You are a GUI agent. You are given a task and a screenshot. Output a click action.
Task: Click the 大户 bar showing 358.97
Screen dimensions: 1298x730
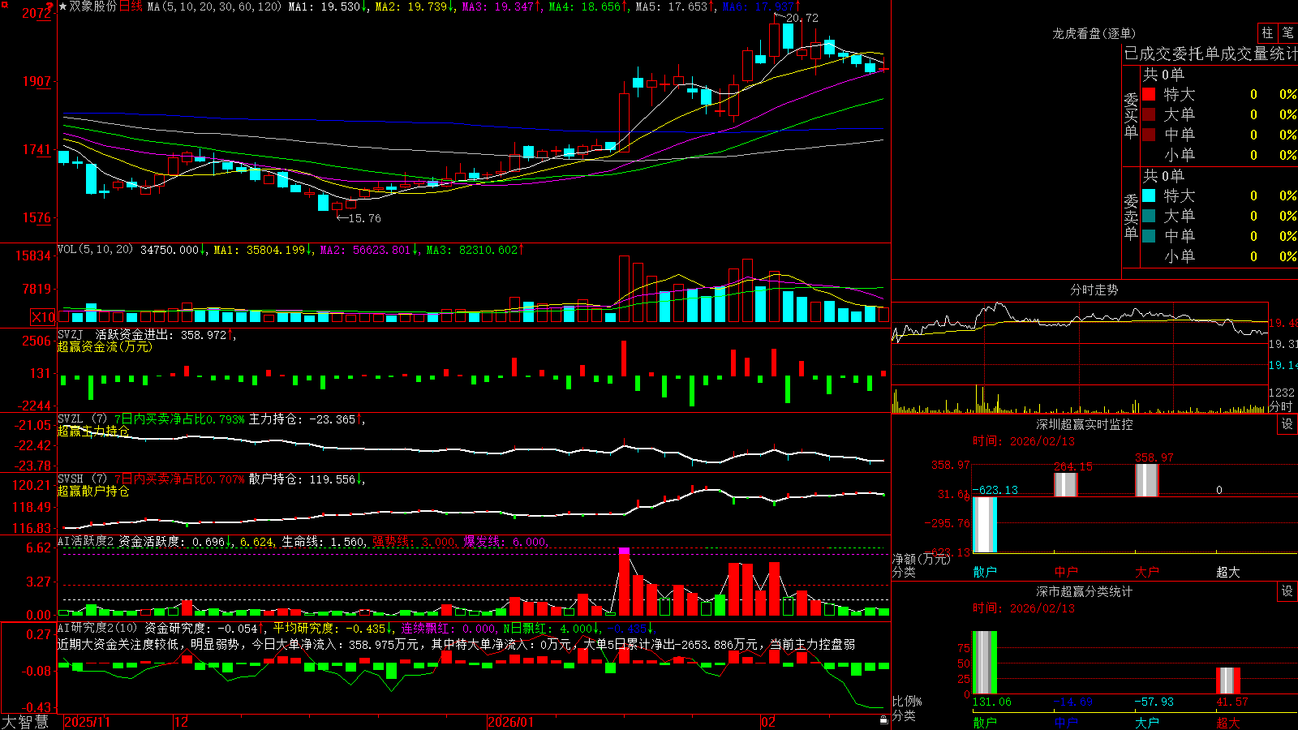pyautogui.click(x=1146, y=480)
